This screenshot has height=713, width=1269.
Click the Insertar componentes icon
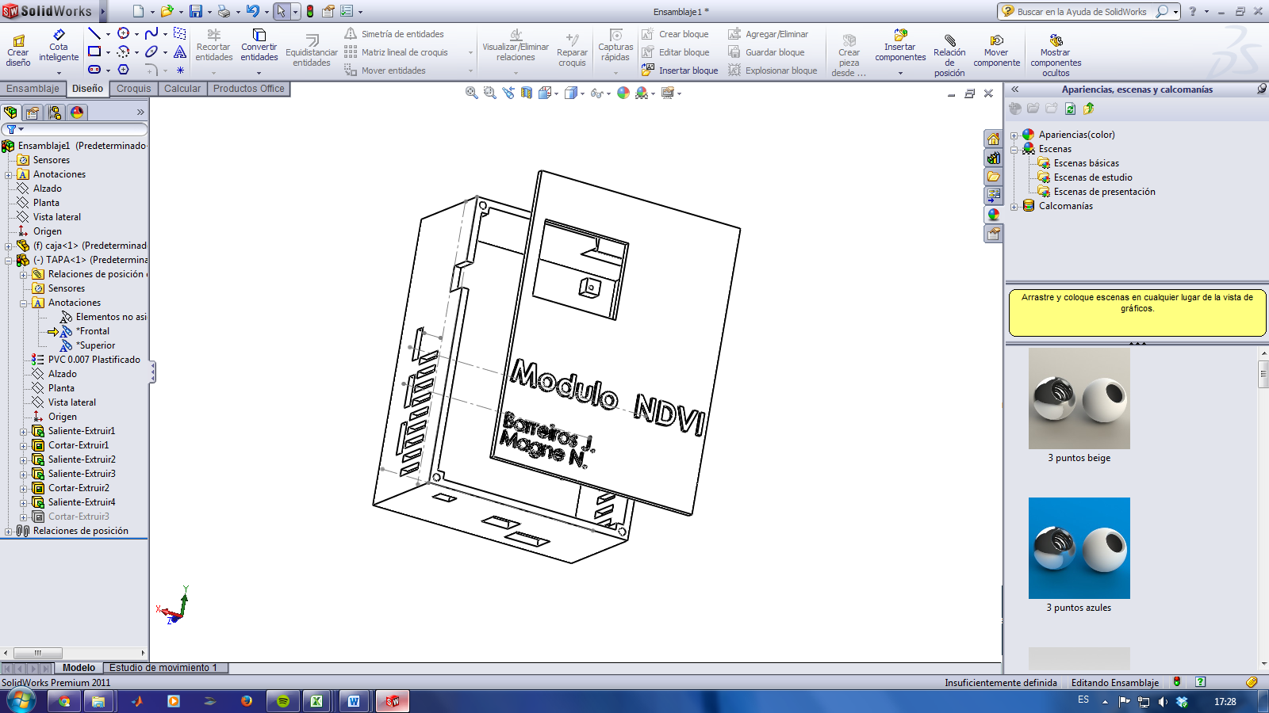pos(900,35)
